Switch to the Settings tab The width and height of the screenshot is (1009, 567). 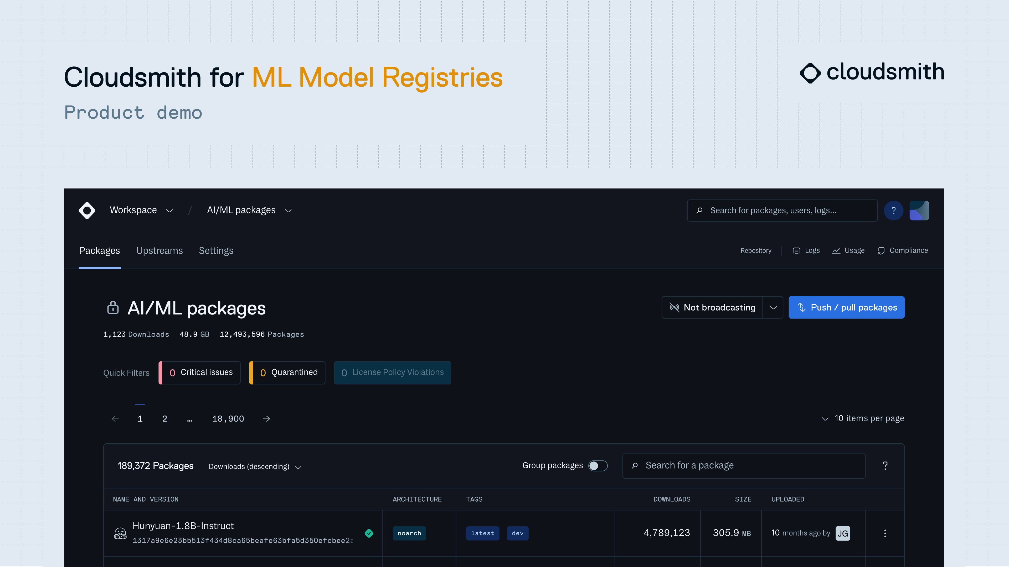click(x=216, y=251)
